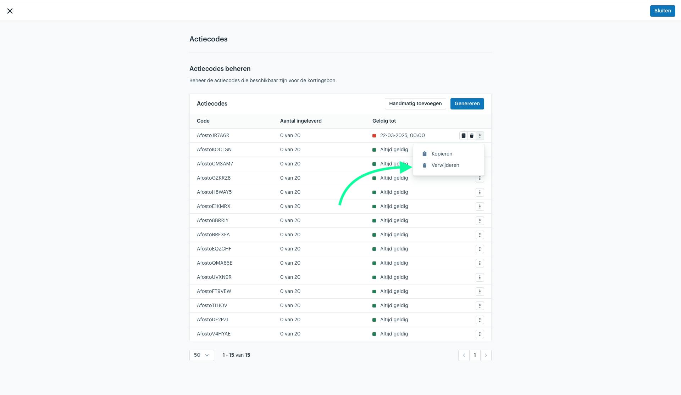
Task: Open the three-dot menu for AfostoJR7A6R
Action: 480,136
